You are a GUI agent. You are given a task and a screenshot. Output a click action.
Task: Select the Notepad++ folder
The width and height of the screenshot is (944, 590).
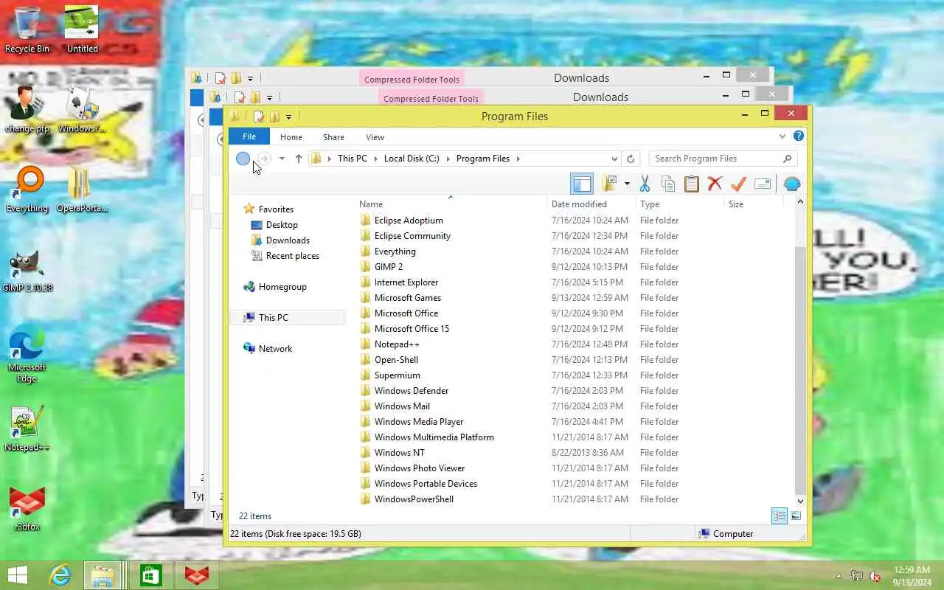[x=397, y=344]
